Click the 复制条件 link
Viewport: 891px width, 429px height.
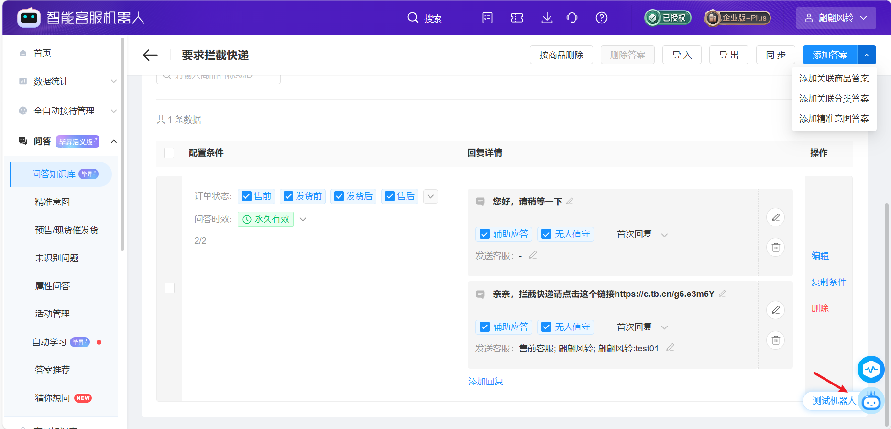pyautogui.click(x=829, y=282)
